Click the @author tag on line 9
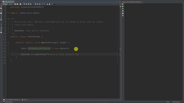The image size is (184, 103). click(19, 31)
